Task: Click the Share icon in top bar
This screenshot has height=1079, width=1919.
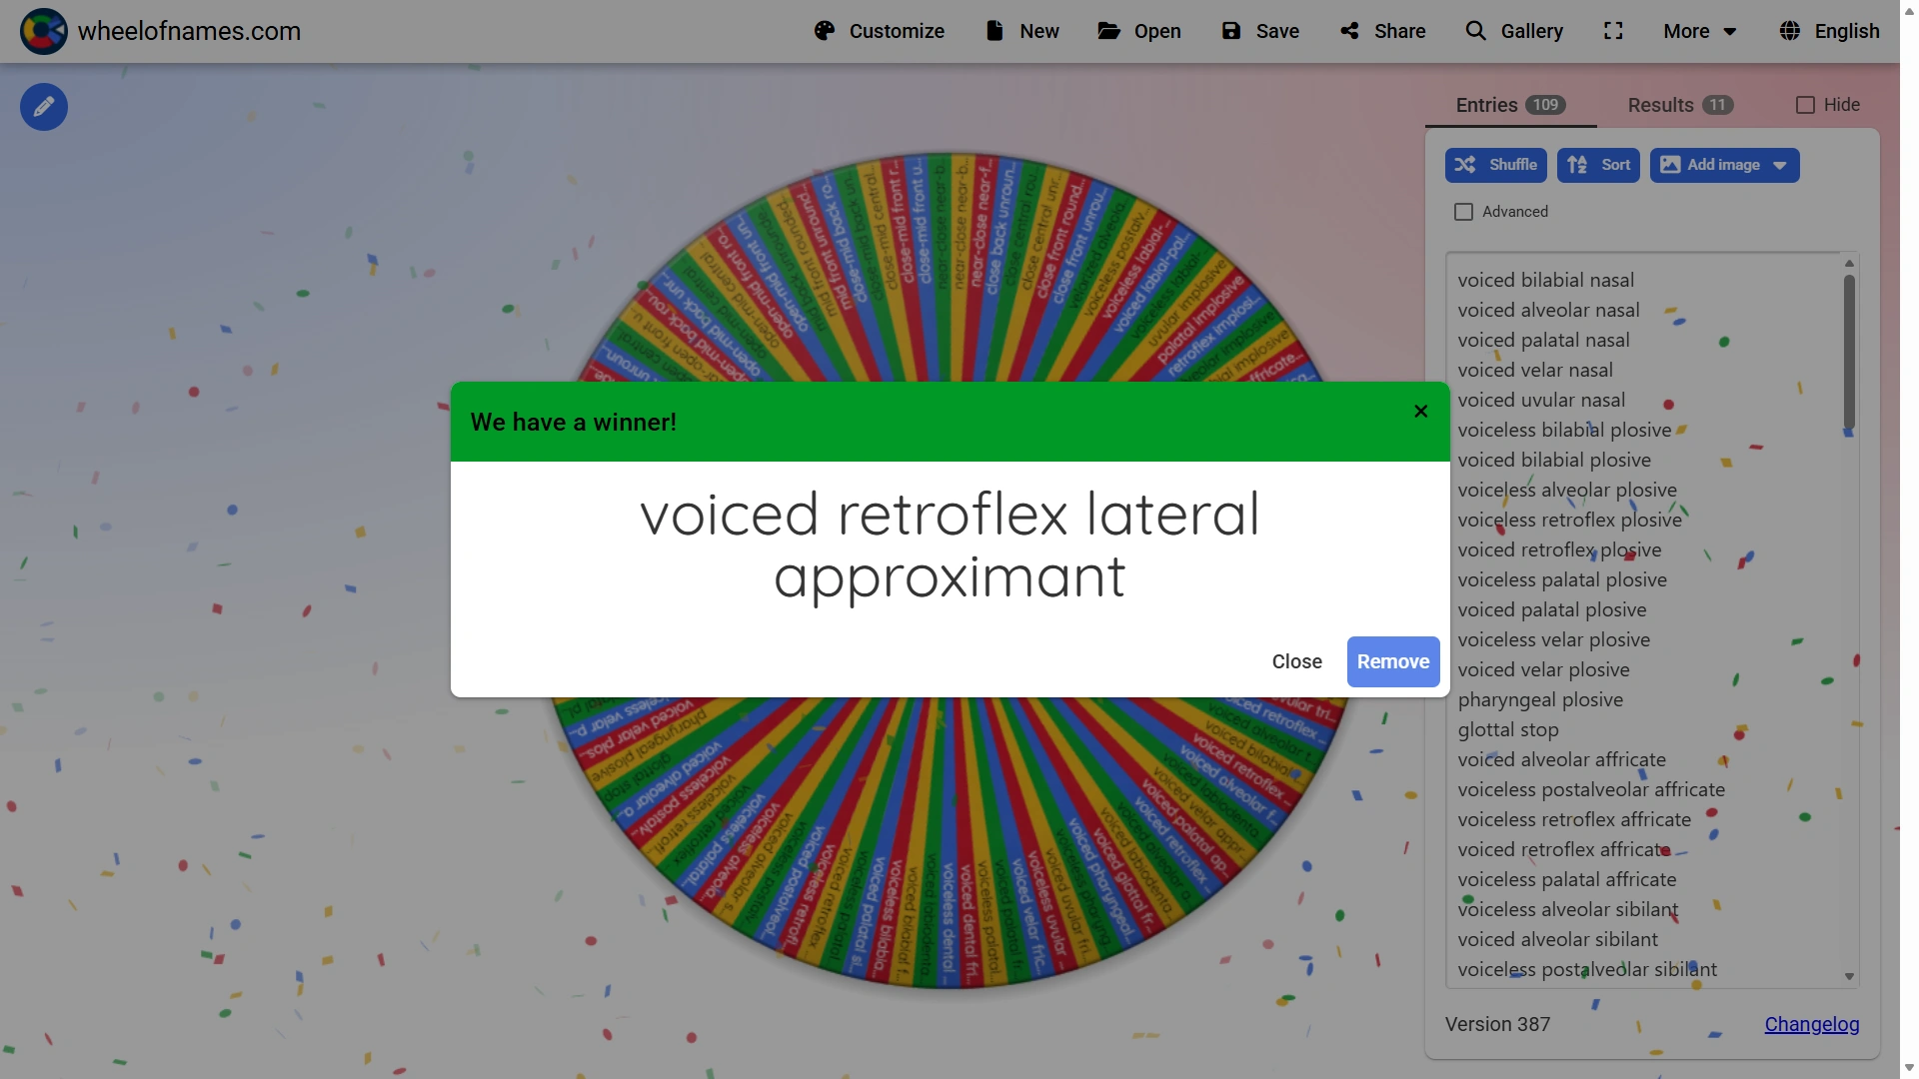Action: (x=1350, y=31)
